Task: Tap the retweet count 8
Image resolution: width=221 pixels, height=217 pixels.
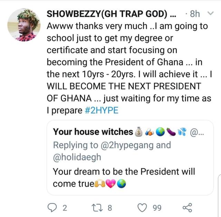Action: click(110, 208)
